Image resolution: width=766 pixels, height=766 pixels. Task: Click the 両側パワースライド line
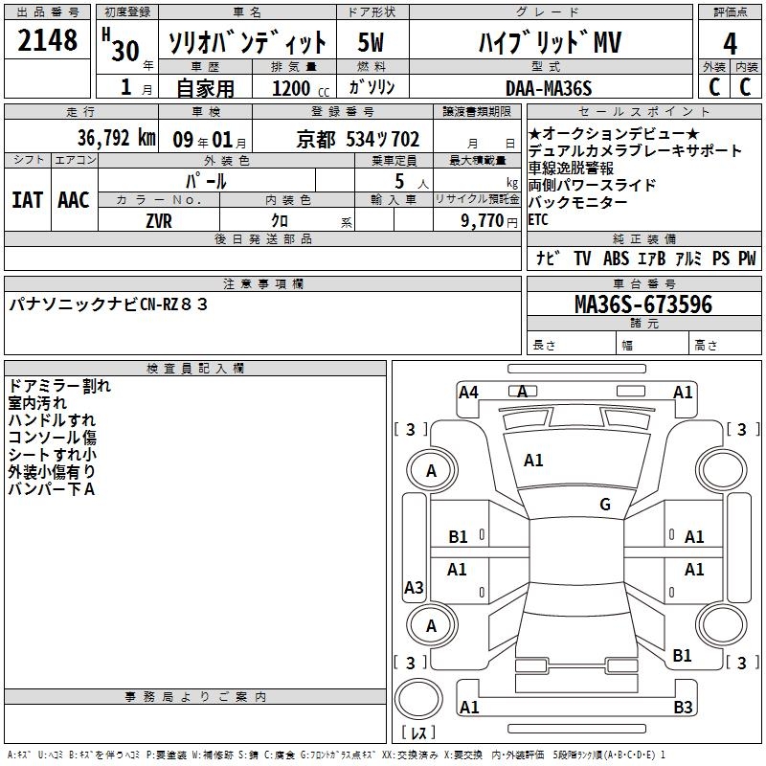(592, 185)
